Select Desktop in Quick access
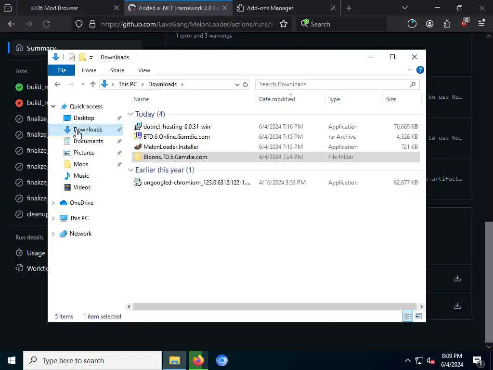This screenshot has height=370, width=493. (x=84, y=118)
